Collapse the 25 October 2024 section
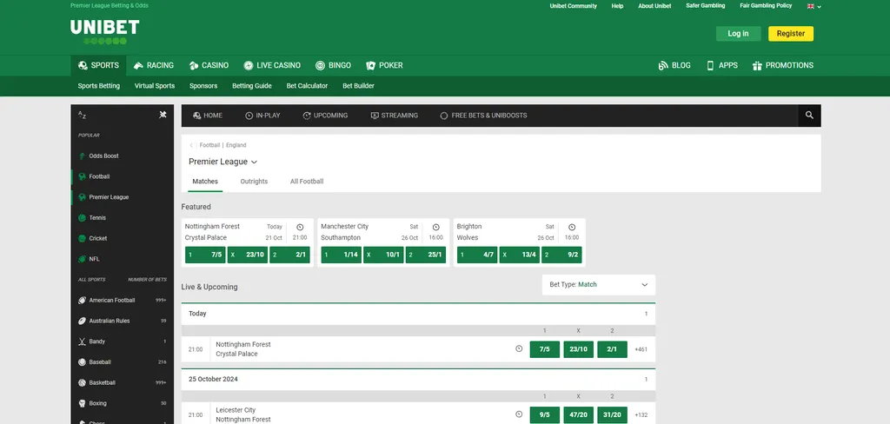Screen dimensions: 890x424 418,379
